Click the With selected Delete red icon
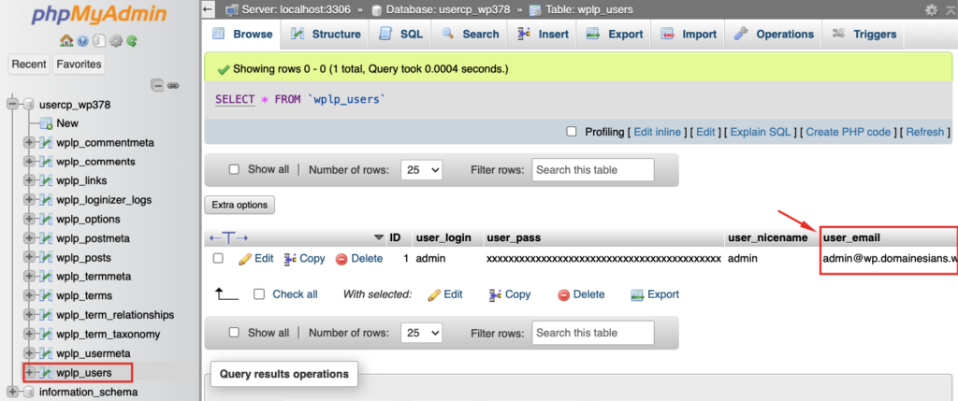The height and width of the screenshot is (401, 958). pos(564,294)
